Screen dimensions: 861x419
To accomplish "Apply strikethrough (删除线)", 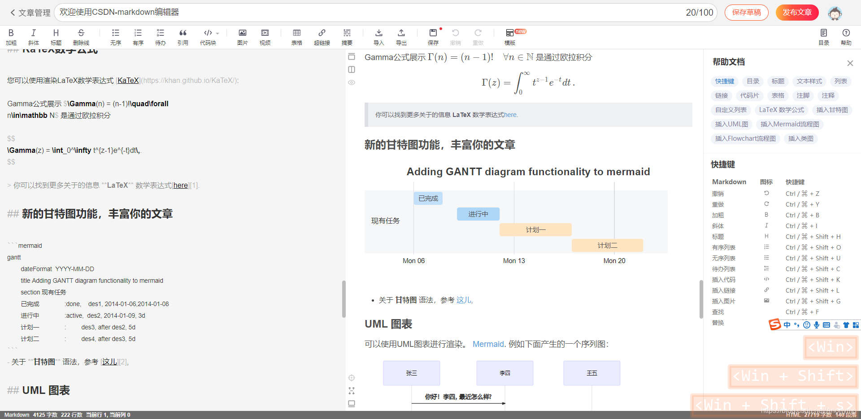I will pos(81,37).
